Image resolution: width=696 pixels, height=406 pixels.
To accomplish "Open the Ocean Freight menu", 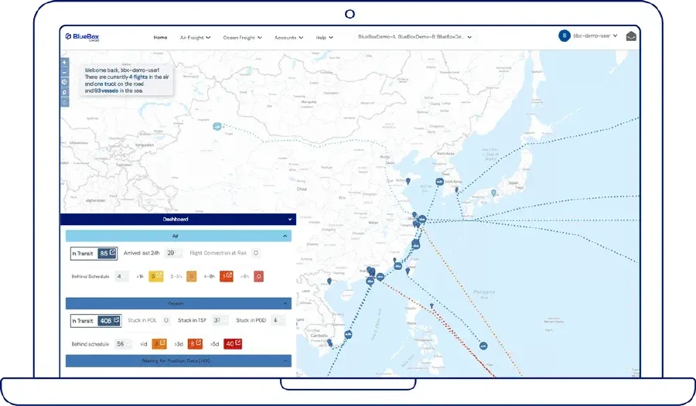I will (x=242, y=38).
